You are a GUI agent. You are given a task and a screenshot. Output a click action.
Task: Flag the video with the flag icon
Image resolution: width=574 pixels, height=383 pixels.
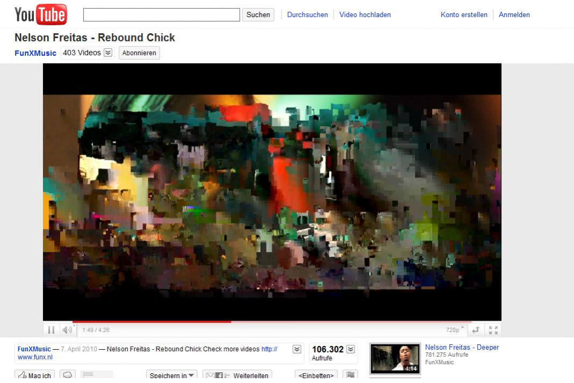click(350, 374)
